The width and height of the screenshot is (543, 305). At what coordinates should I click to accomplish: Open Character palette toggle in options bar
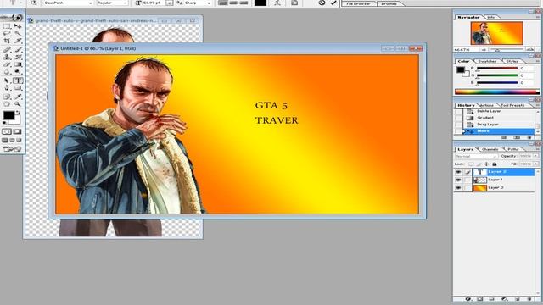tap(294, 3)
